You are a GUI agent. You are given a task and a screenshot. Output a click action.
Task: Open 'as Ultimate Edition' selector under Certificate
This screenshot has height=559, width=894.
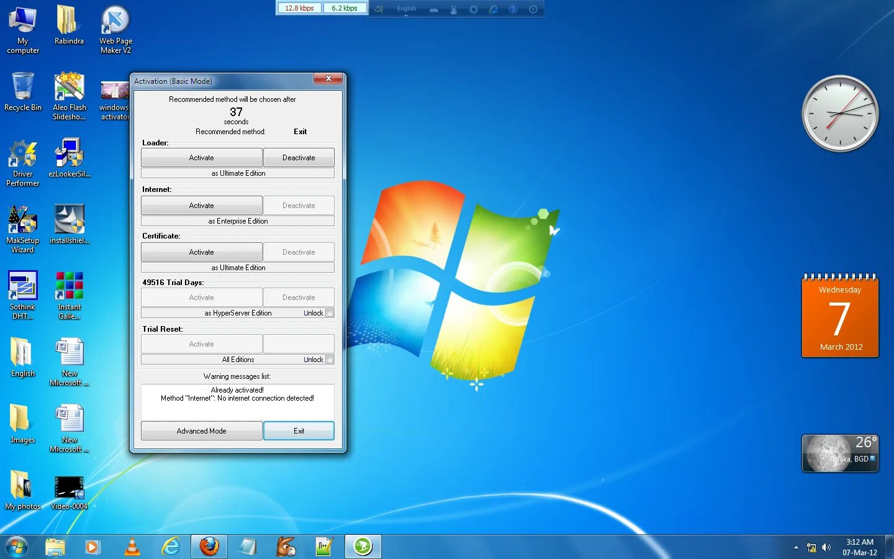[238, 268]
